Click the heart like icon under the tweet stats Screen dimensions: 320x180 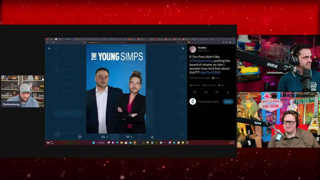coord(217,92)
